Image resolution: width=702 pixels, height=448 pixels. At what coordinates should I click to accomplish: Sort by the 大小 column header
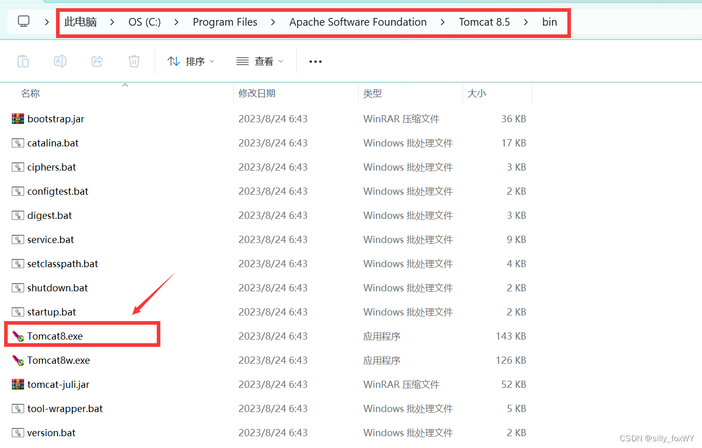(477, 93)
